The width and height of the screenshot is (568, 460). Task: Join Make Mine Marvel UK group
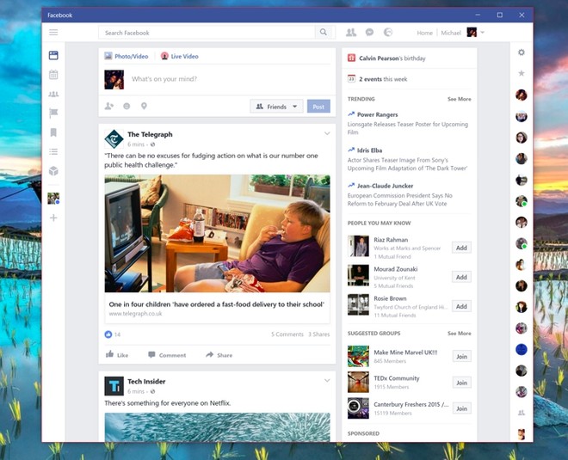[x=462, y=357]
